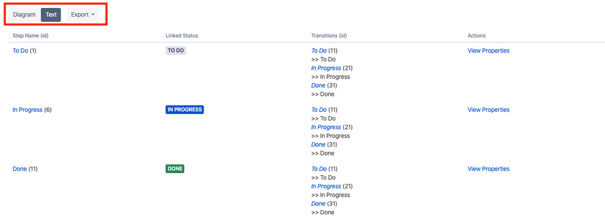View Properties for the In Progress step
The height and width of the screenshot is (218, 605).
click(x=489, y=110)
